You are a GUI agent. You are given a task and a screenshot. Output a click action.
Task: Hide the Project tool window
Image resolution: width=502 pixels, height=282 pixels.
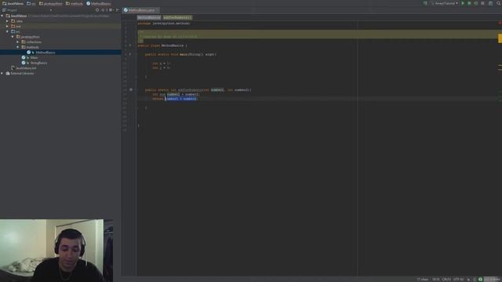click(x=118, y=10)
